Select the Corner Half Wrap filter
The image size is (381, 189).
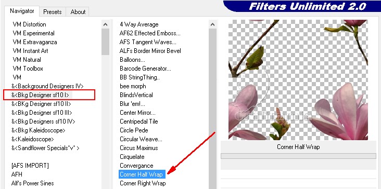(x=141, y=174)
